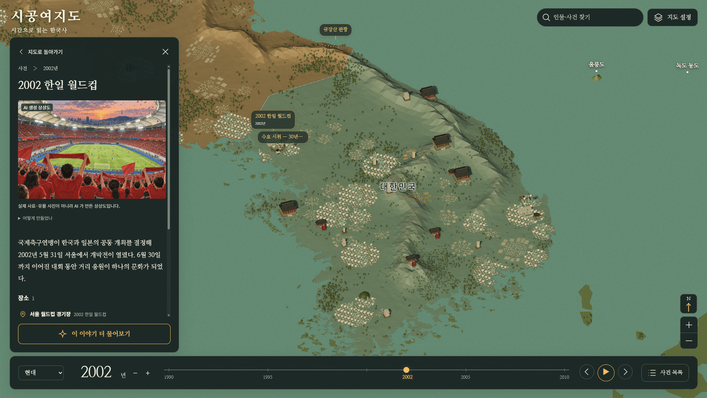Screen dimensions: 707x398
Task: Go to the previous event arrow
Action: point(587,372)
